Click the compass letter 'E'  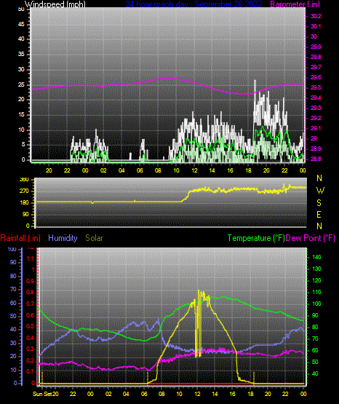[x=319, y=215]
